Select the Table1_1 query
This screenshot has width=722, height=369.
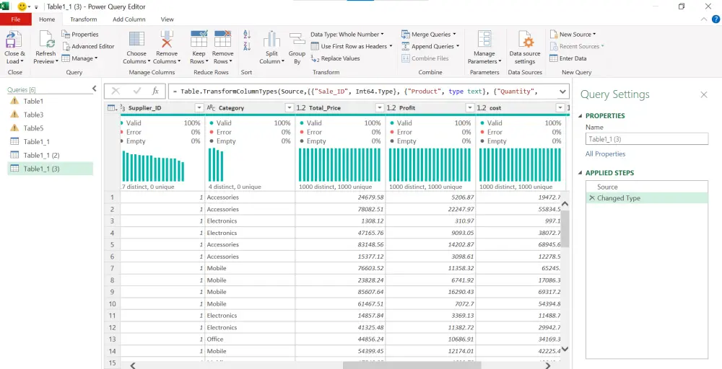pos(51,141)
